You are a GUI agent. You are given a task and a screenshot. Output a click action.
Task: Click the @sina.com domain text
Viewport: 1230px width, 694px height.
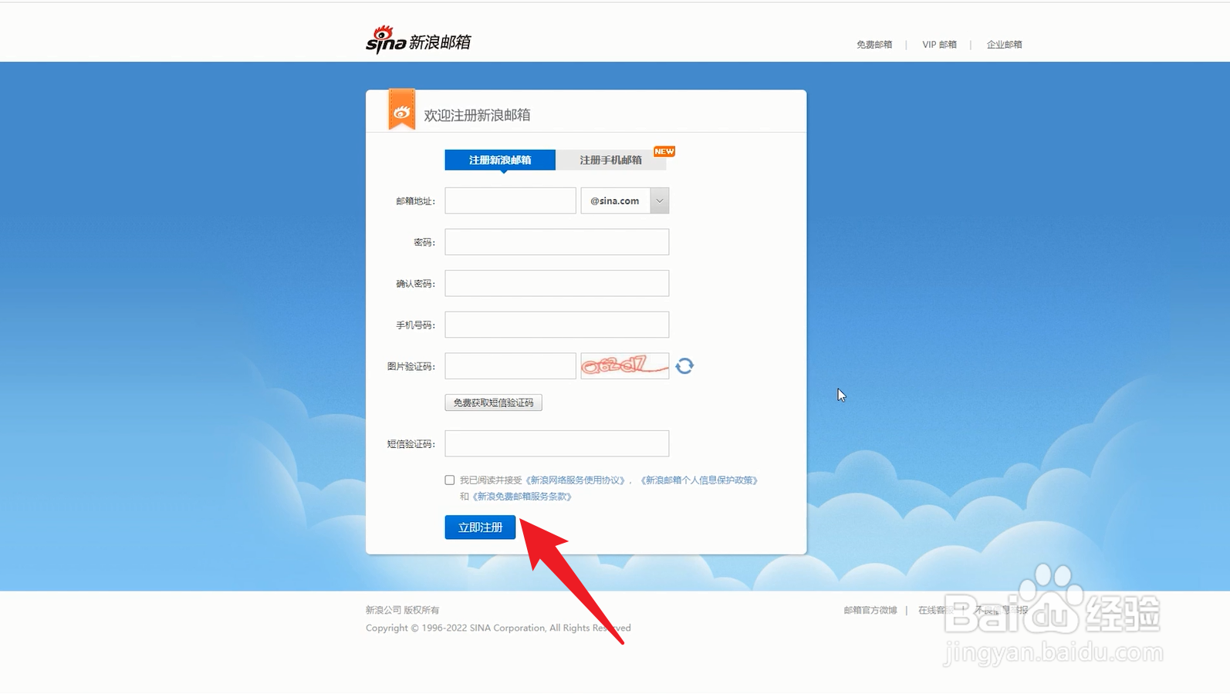[x=615, y=200]
